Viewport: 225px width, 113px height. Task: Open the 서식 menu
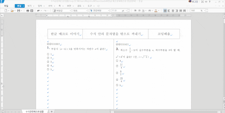(50, 6)
